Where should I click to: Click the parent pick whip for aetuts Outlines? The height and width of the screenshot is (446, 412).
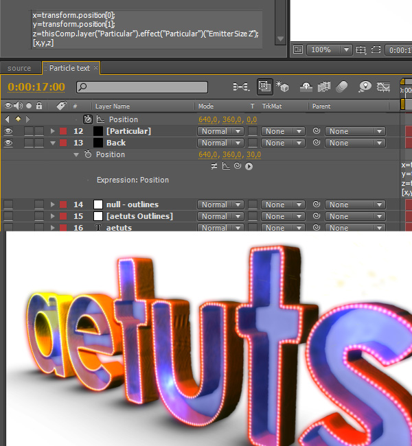(317, 216)
